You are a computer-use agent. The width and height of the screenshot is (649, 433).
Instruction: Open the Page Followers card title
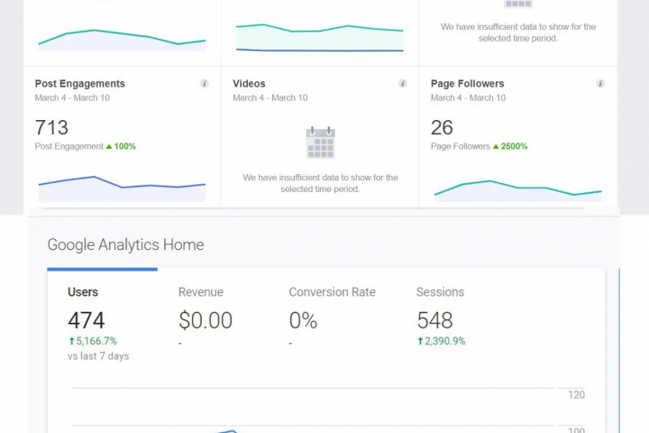467,84
